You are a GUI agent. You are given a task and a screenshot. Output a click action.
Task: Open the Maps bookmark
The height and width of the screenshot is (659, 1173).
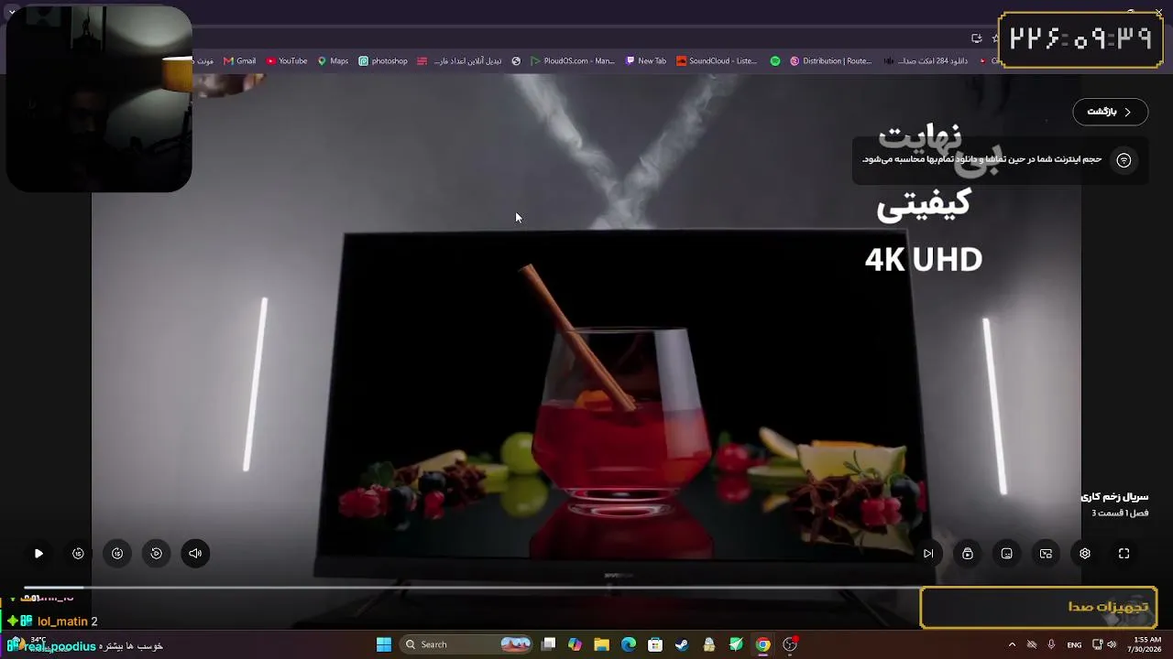333,61
